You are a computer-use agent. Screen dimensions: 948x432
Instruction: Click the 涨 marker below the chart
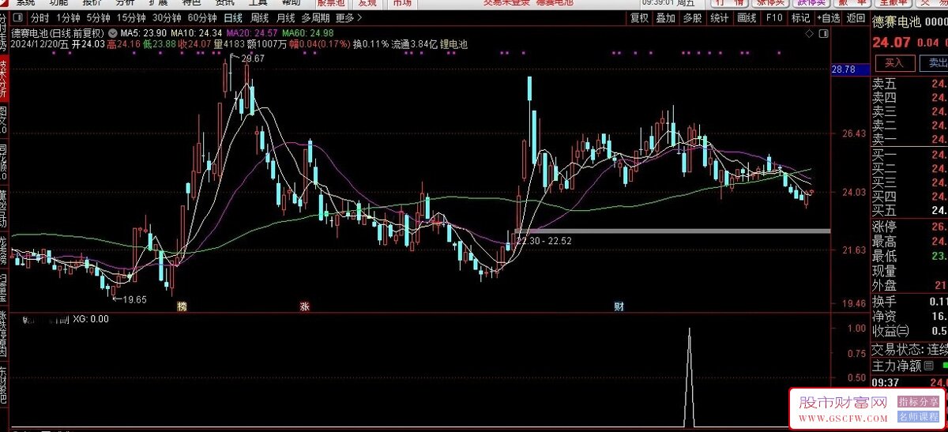pos(304,306)
